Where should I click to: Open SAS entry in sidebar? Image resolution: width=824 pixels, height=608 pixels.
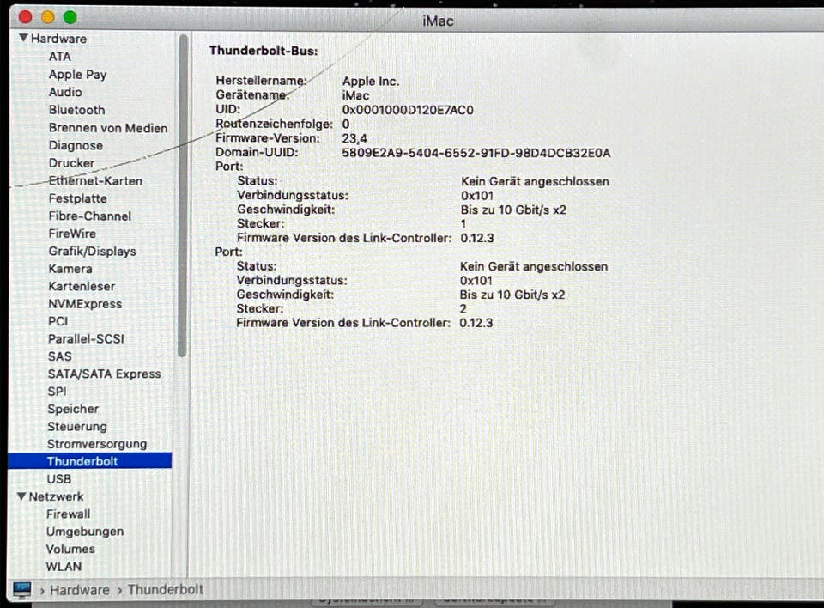[x=59, y=356]
